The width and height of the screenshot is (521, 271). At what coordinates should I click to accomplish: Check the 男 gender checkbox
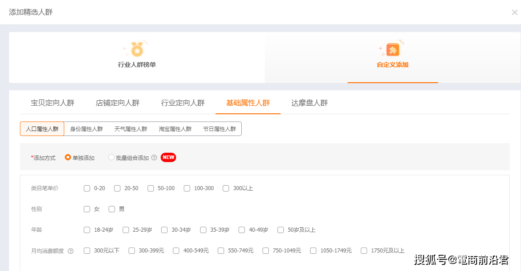[x=112, y=209]
